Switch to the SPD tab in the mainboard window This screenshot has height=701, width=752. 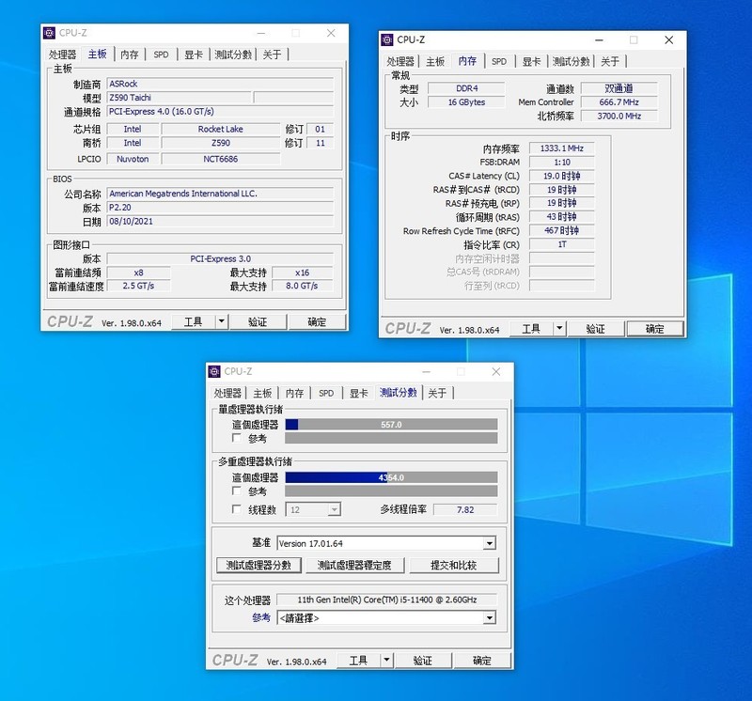pyautogui.click(x=161, y=54)
